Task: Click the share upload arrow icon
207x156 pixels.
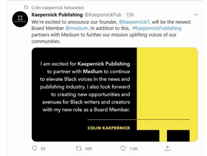Action: [x=167, y=148]
